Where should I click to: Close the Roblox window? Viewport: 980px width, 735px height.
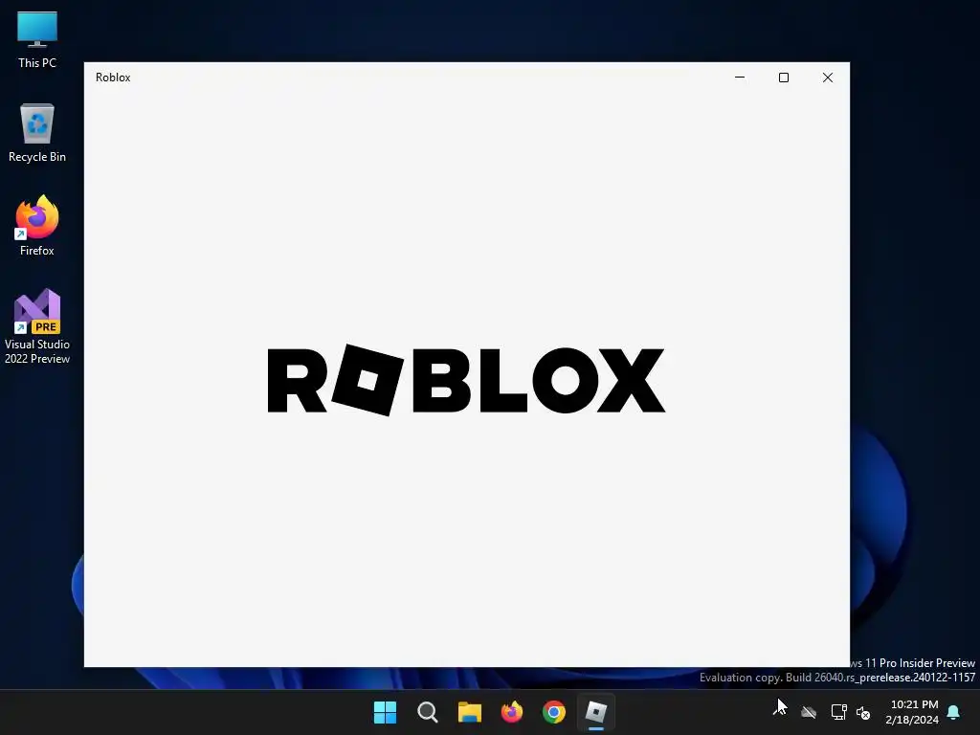pyautogui.click(x=828, y=78)
